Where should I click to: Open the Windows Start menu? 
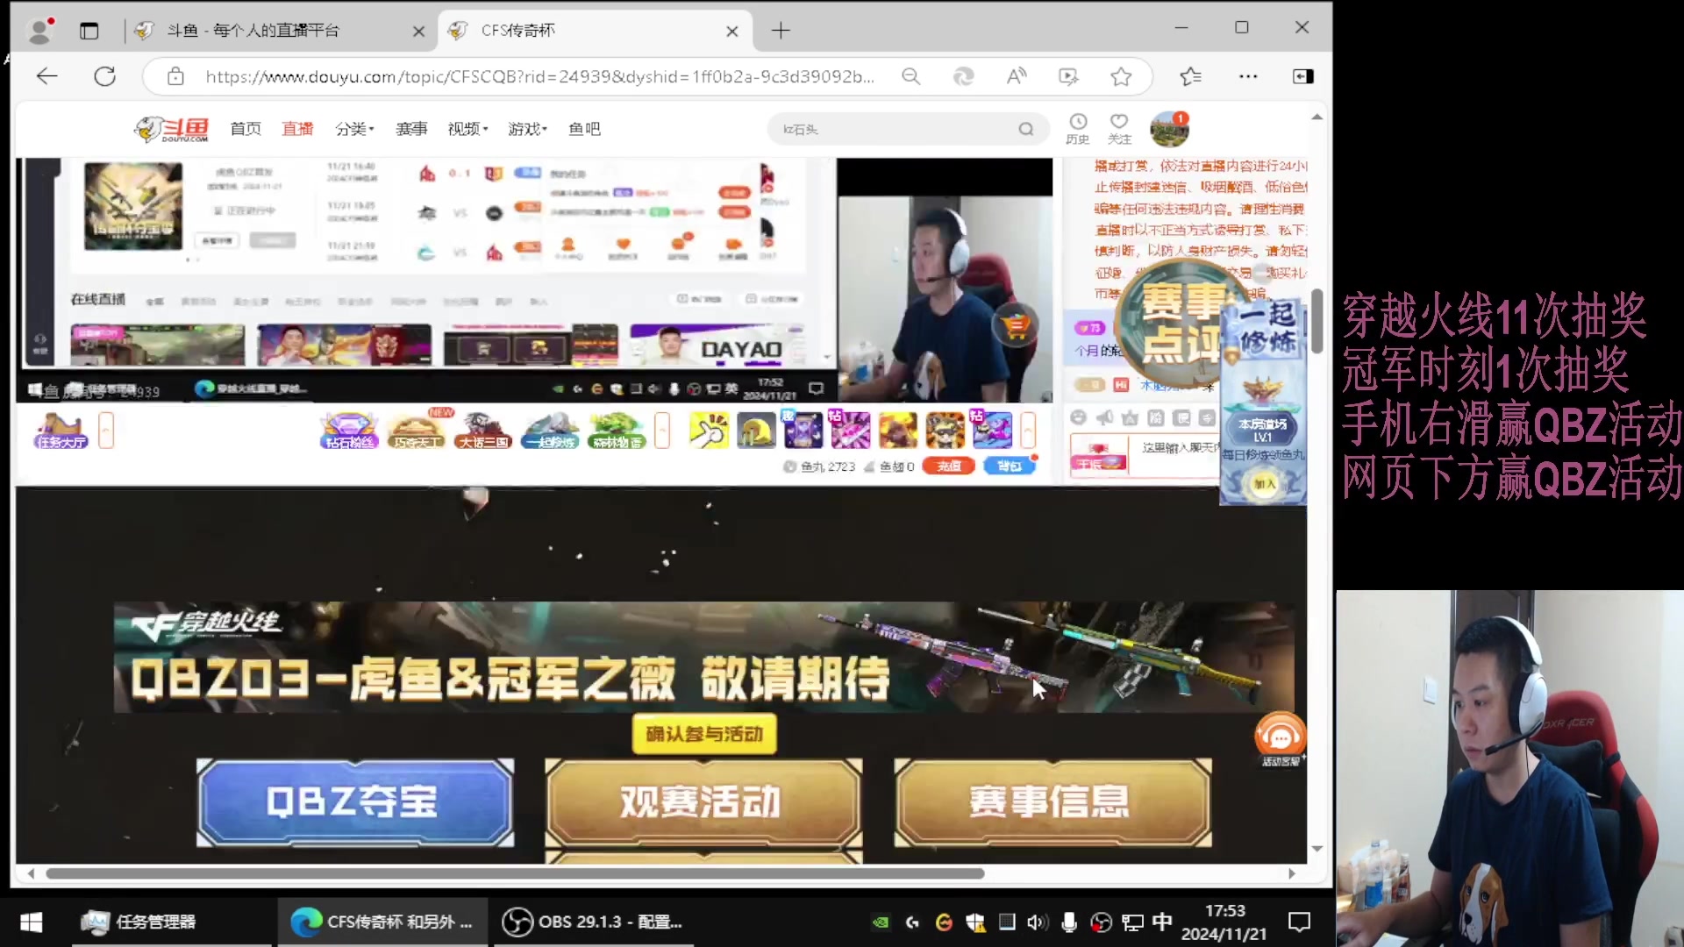(32, 922)
